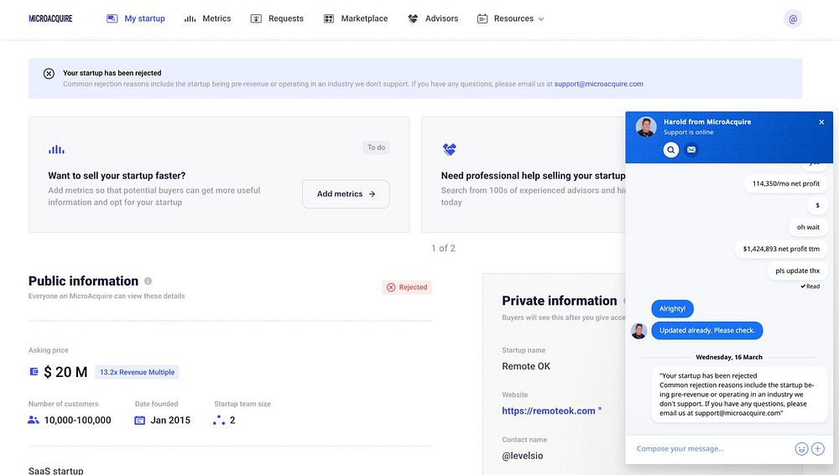The width and height of the screenshot is (839, 475).
Task: Click the bar chart icon on metrics card
Action: point(56,150)
